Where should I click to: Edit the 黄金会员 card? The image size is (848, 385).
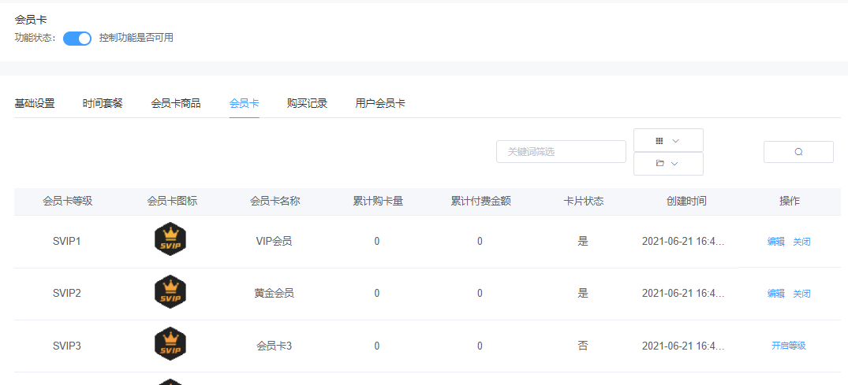pyautogui.click(x=775, y=293)
